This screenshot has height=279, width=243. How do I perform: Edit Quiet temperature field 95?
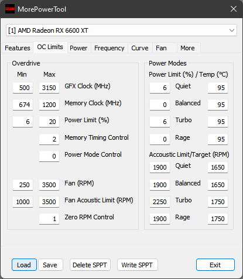(218, 88)
